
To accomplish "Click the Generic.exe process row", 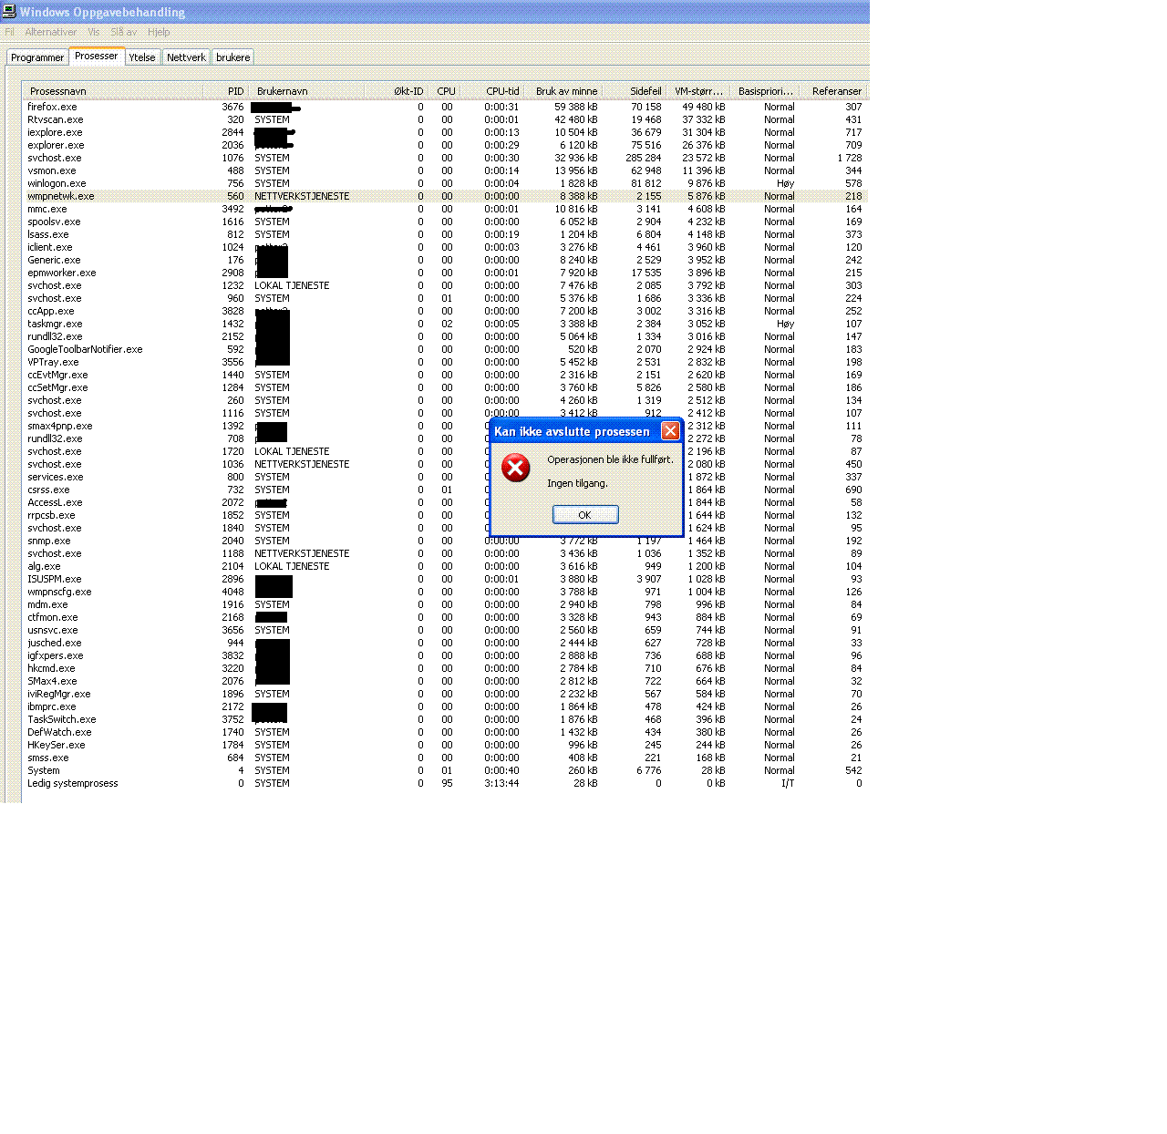I will [445, 260].
